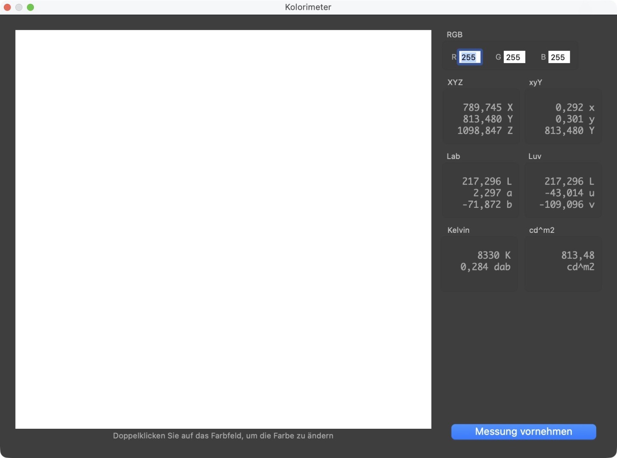Click the -71,872 b Lab reading

487,204
